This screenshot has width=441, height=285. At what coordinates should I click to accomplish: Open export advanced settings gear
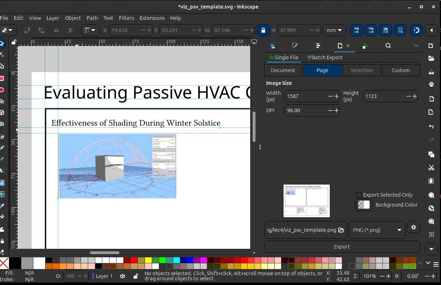[x=413, y=227]
